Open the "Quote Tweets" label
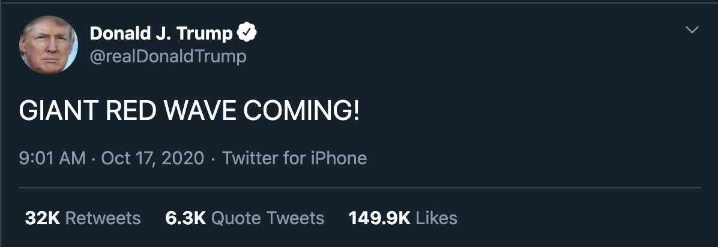The image size is (718, 247). tap(268, 218)
